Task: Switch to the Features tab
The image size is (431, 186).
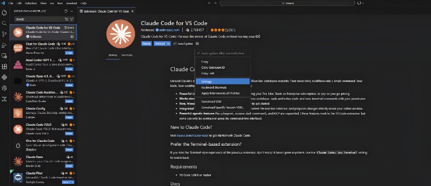Action: click(x=127, y=55)
